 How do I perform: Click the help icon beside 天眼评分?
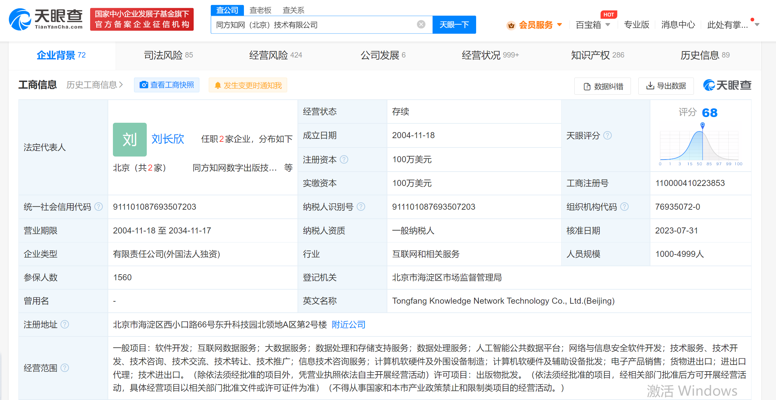click(607, 135)
